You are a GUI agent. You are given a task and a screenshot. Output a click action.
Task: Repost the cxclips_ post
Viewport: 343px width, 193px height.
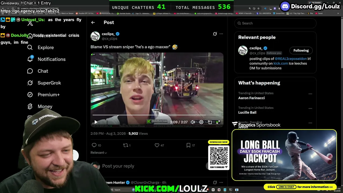pyautogui.click(x=125, y=145)
